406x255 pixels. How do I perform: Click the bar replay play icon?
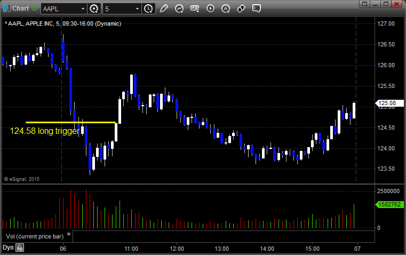click(x=210, y=9)
